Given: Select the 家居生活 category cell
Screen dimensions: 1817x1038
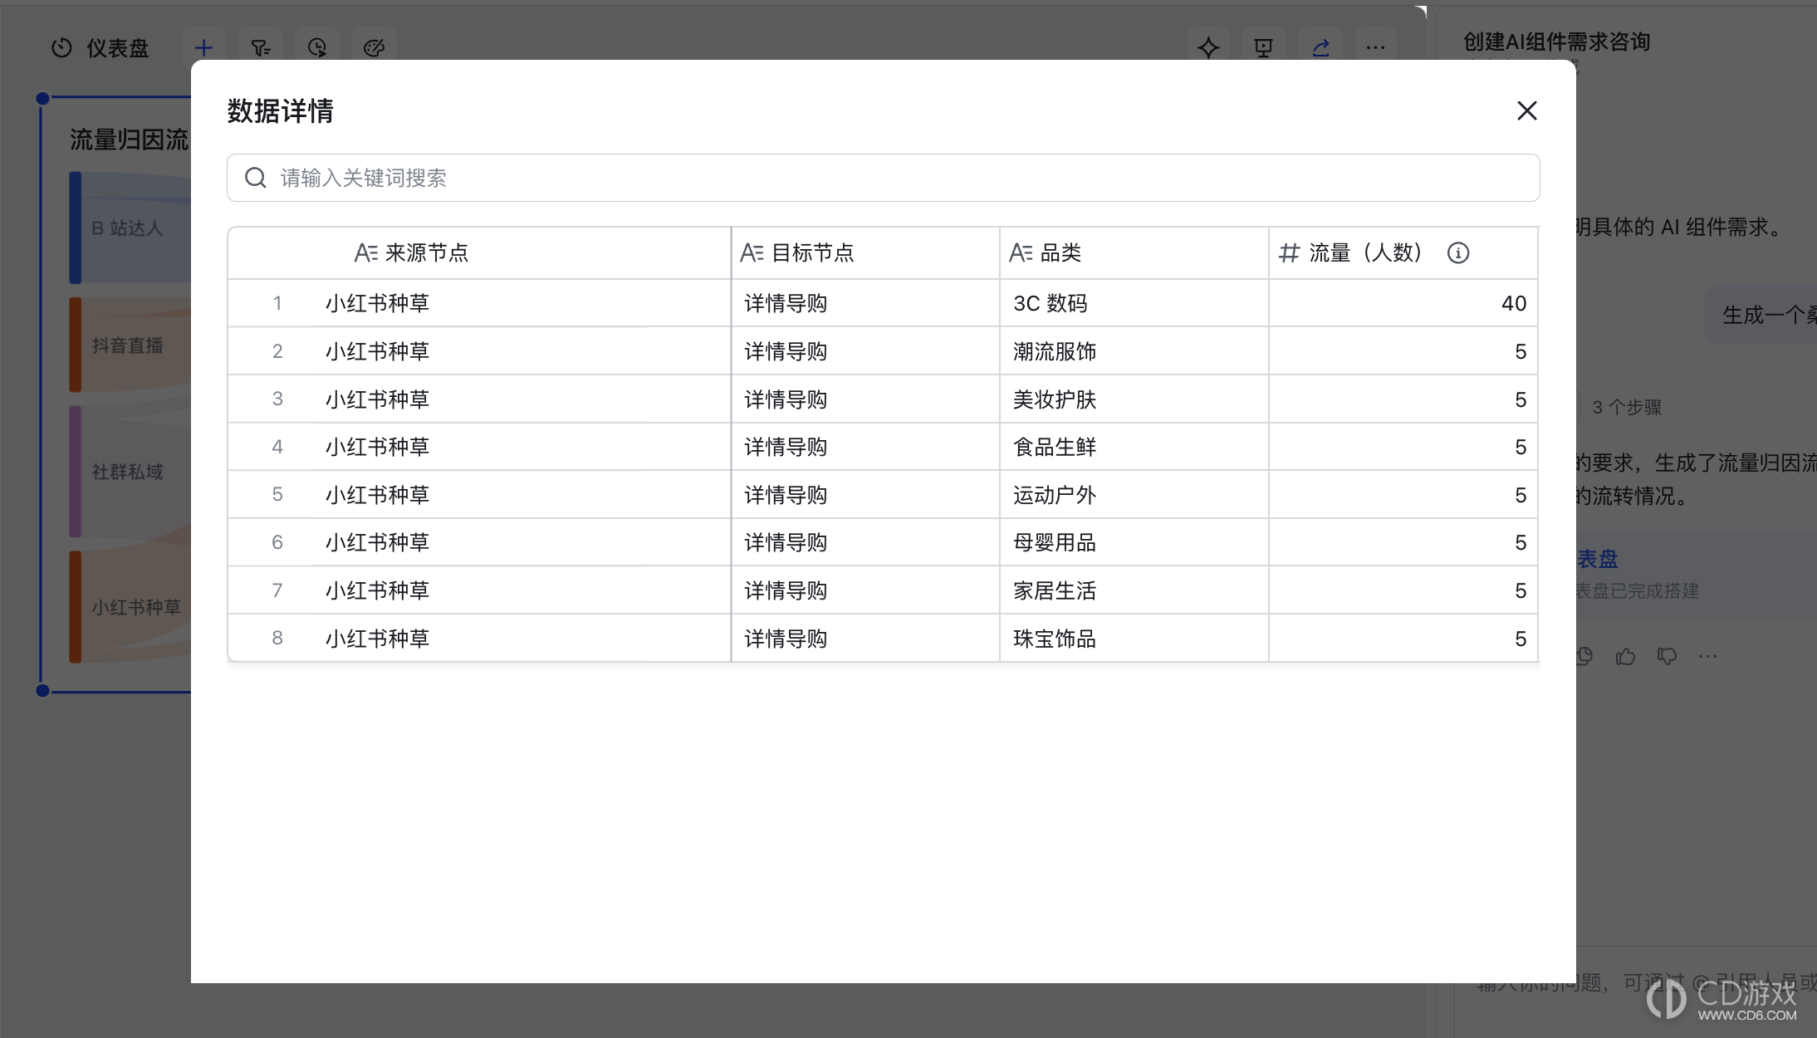Looking at the screenshot, I should 1134,590.
